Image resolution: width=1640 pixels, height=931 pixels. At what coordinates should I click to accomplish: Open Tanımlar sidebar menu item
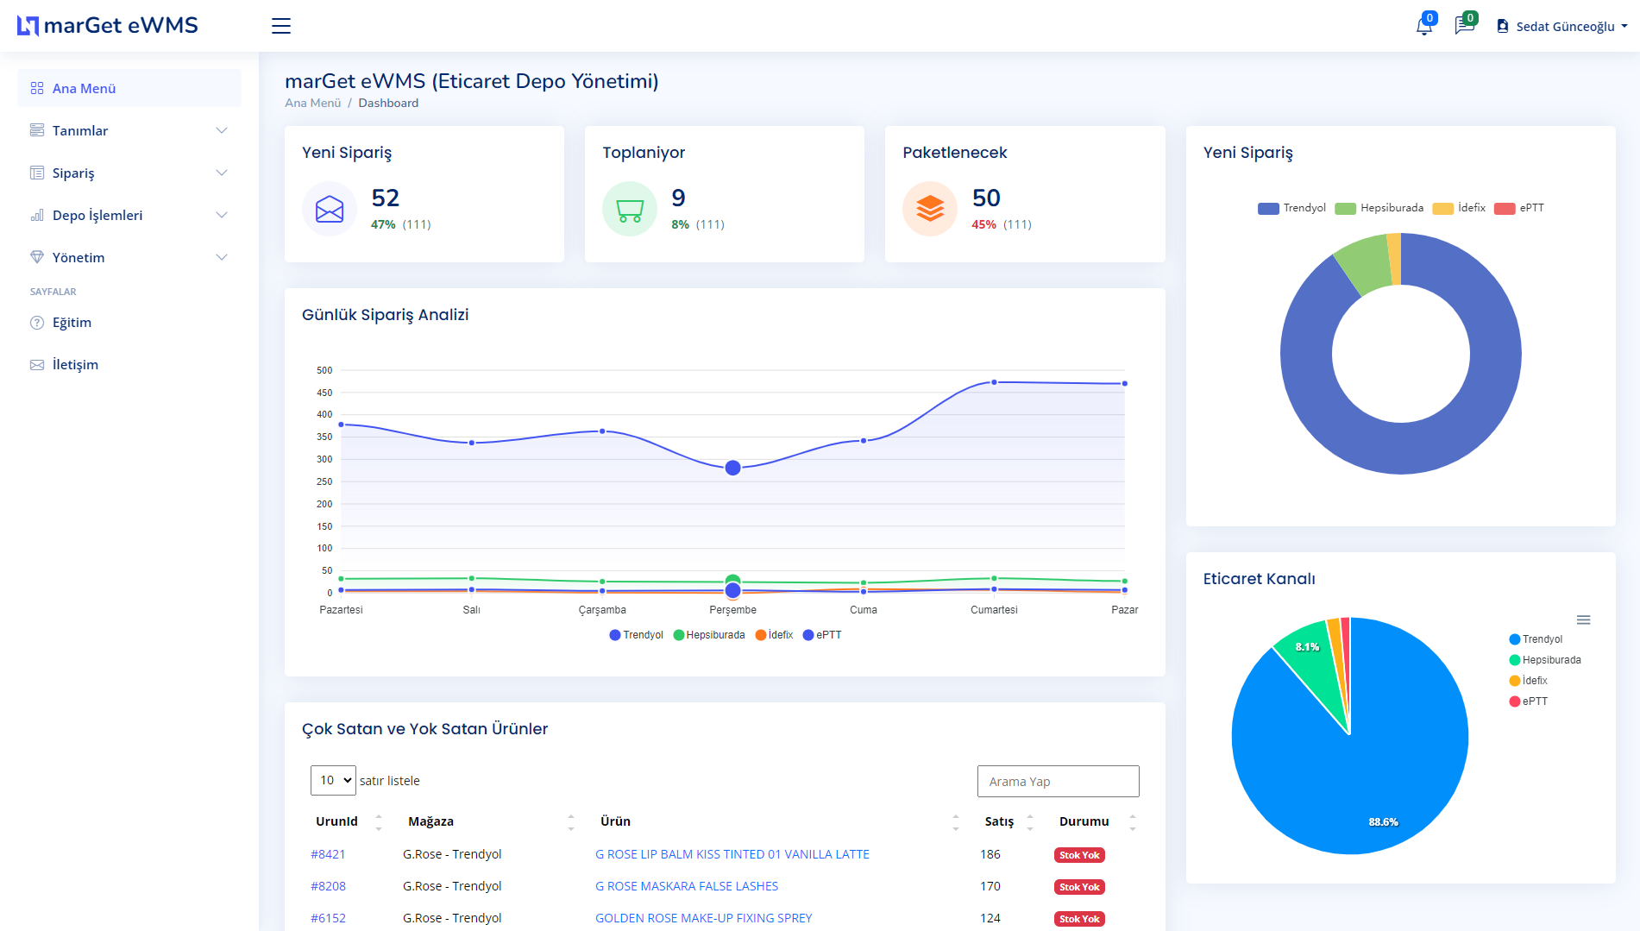coord(129,130)
